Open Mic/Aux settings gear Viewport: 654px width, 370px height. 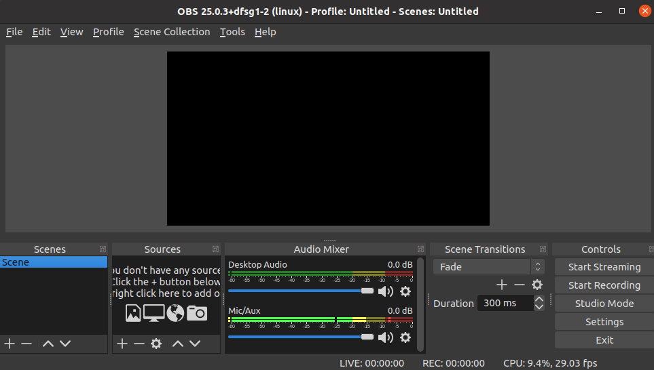pos(405,337)
